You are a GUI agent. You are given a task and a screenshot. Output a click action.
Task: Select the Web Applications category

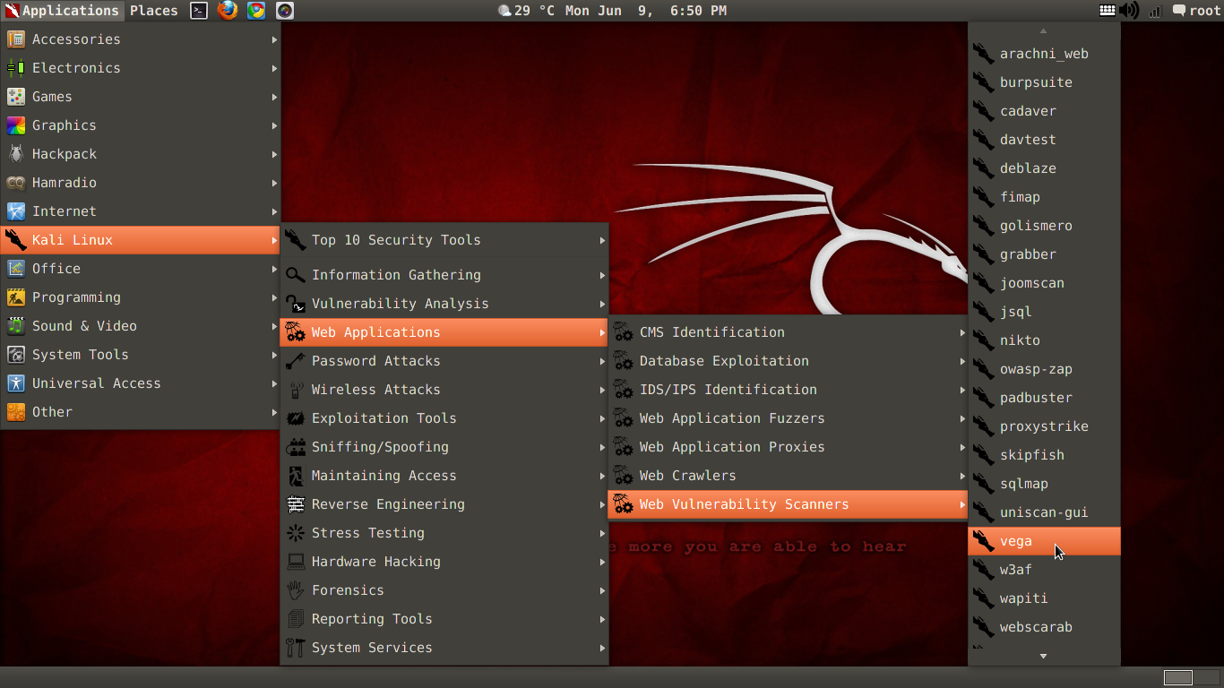444,332
